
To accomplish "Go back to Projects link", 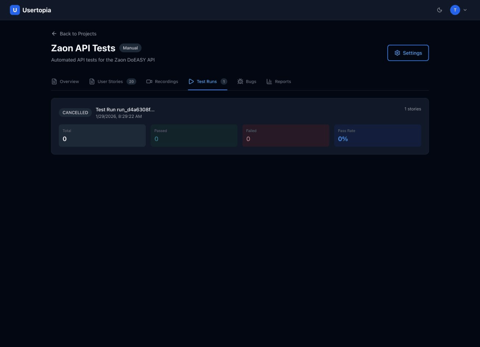I will pyautogui.click(x=78, y=34).
